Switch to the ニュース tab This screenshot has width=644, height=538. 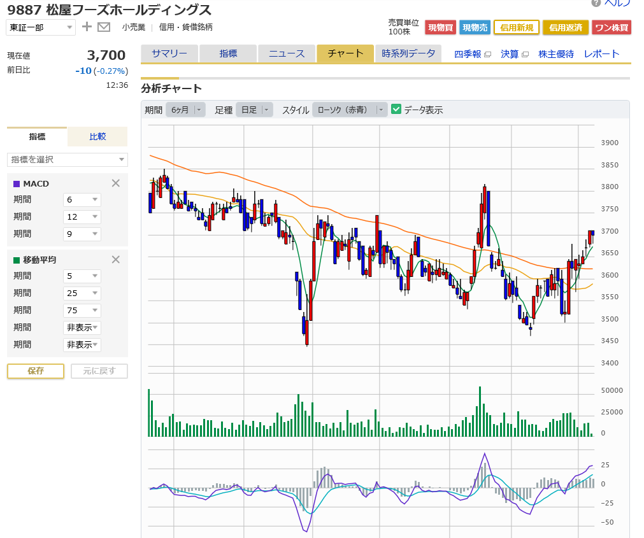click(x=287, y=53)
